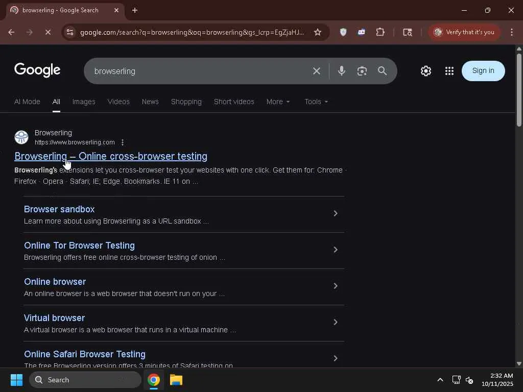The height and width of the screenshot is (392, 523).
Task: Stop loading the page
Action: pyautogui.click(x=47, y=32)
